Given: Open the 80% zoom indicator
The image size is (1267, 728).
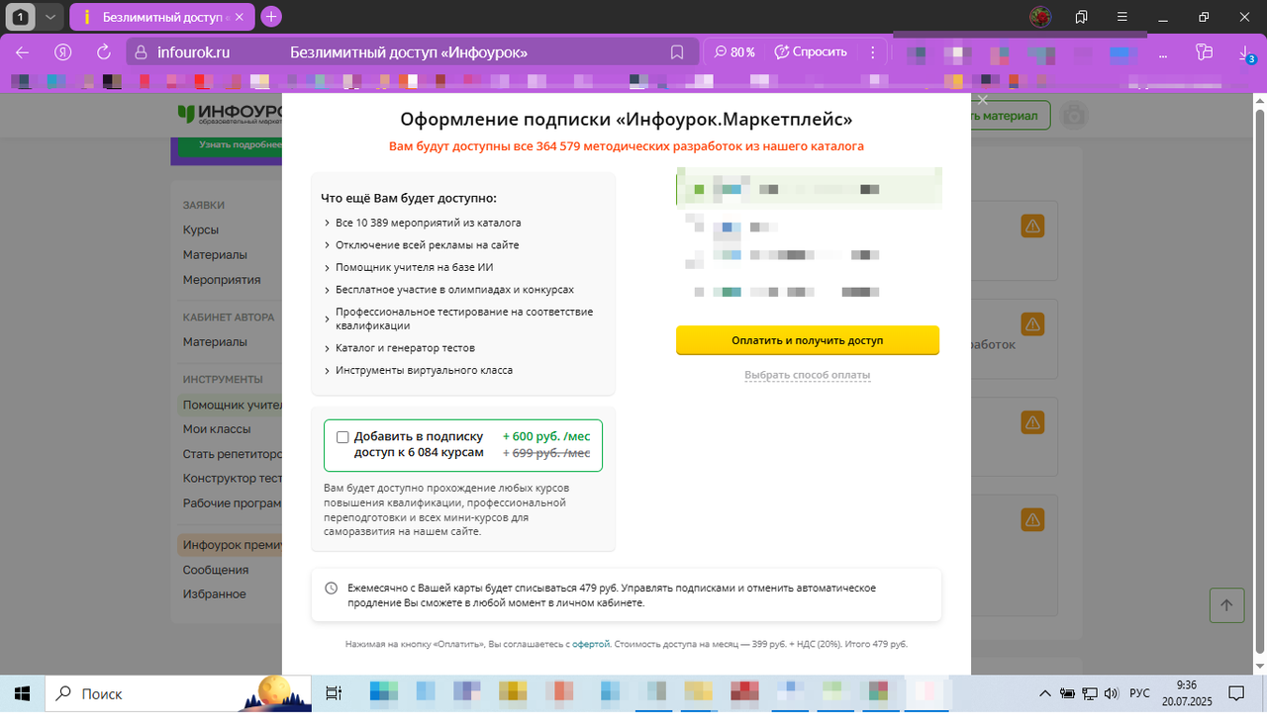Looking at the screenshot, I should pos(734,52).
